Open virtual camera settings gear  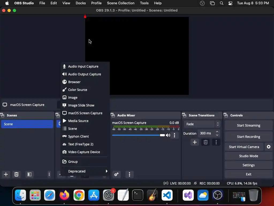pos(269,147)
